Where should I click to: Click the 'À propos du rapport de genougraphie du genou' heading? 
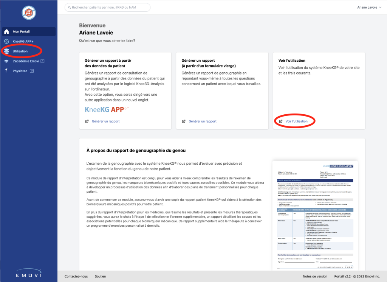click(136, 151)
